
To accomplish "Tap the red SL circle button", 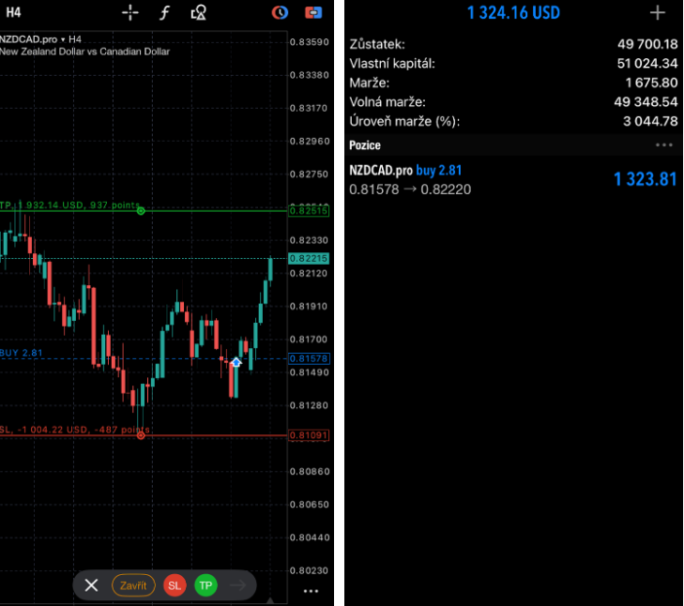I will tap(174, 585).
